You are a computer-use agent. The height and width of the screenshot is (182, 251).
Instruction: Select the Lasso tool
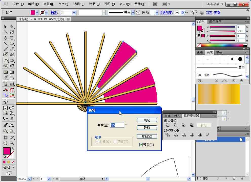click(12, 32)
